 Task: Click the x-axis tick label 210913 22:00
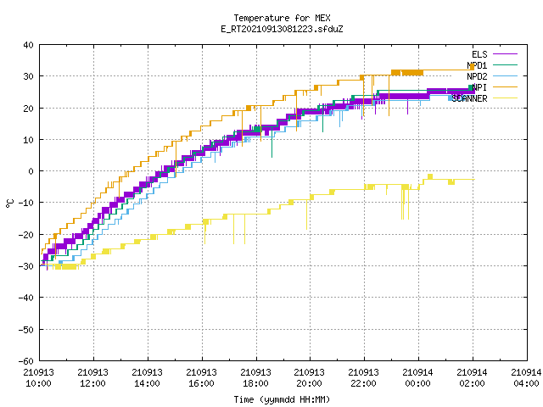coord(364,378)
